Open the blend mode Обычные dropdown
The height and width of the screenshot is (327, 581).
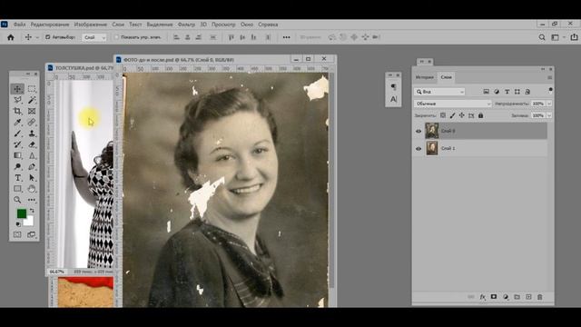tap(453, 104)
